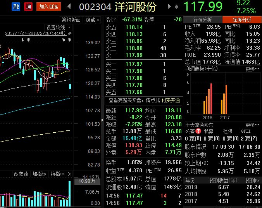Click the chart date range link
Image resolution: width=262 pixels, height=208 pixels.
[x=36, y=33]
